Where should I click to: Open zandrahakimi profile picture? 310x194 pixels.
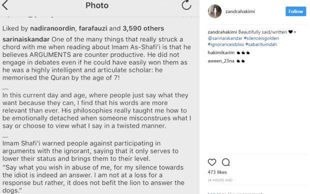pyautogui.click(x=214, y=11)
